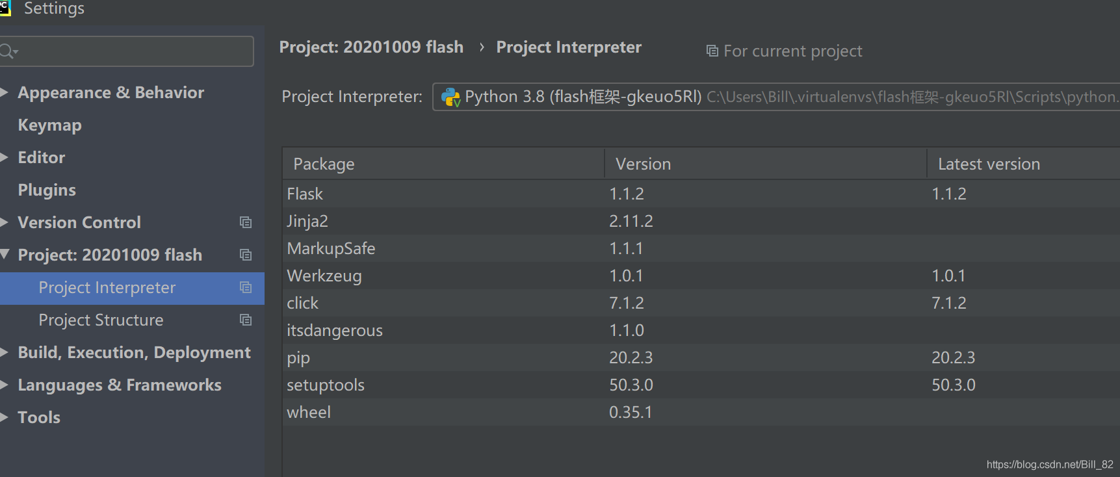Screen dimensions: 1120x477
Task: Collapse the Project: 20201009 flash section
Action: [x=5, y=254]
